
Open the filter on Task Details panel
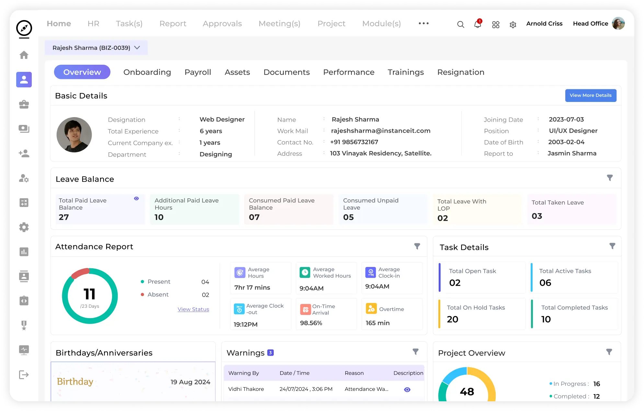pyautogui.click(x=612, y=246)
